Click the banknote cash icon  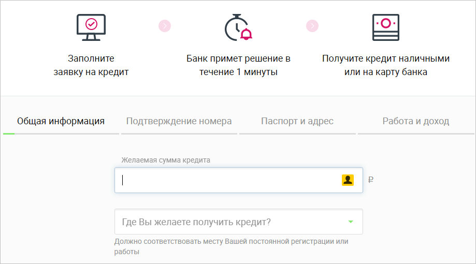click(385, 27)
